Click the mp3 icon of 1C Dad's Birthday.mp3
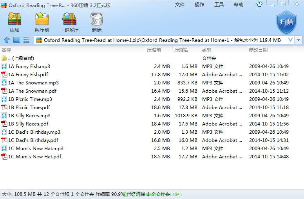The height and width of the screenshot is (199, 304). tap(4, 132)
